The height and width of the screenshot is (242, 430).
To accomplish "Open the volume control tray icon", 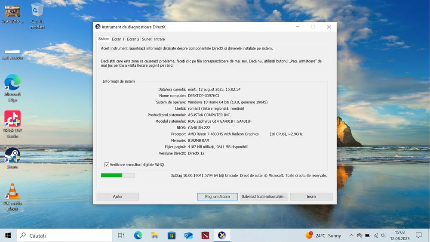I will click(384, 236).
